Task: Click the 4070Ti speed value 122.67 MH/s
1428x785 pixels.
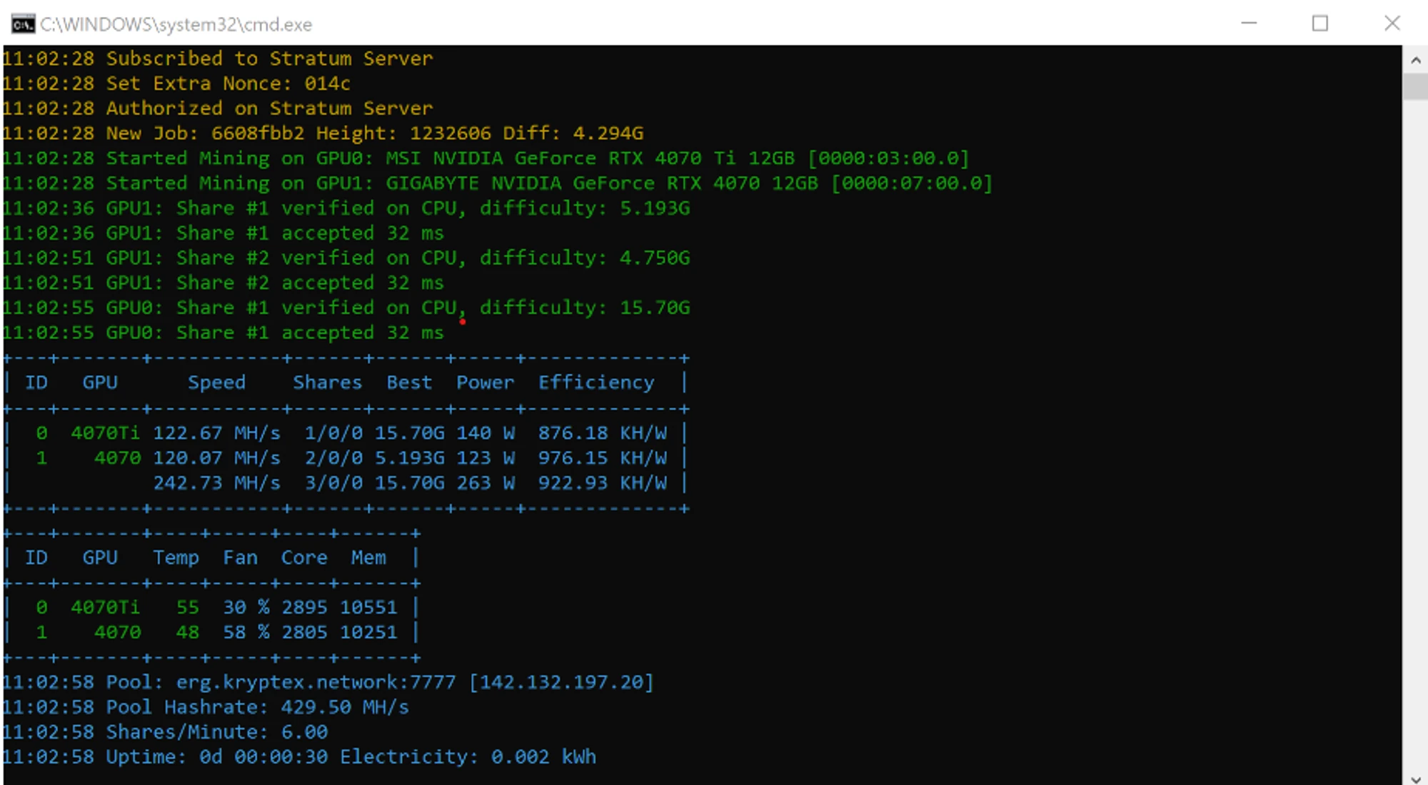Action: [x=216, y=433]
